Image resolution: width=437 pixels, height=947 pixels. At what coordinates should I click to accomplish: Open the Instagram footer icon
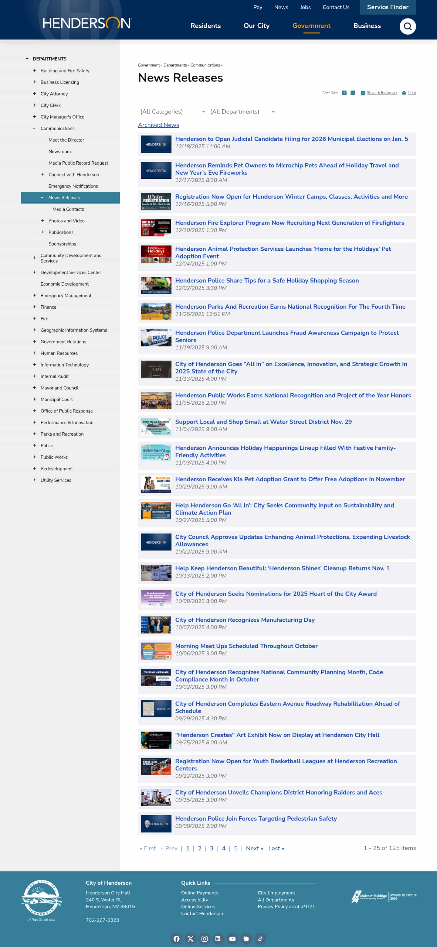pos(205,938)
